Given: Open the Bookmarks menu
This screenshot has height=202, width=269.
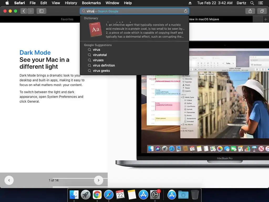Looking at the screenshot, I should [x=91, y=3].
